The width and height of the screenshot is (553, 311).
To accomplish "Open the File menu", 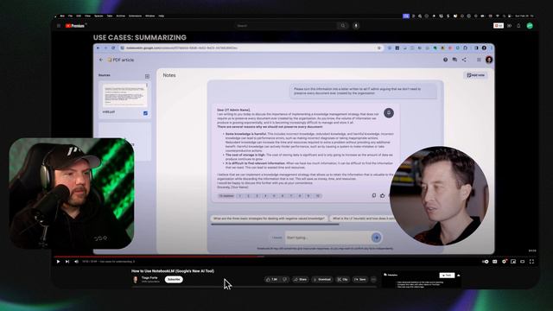I will coord(70,16).
